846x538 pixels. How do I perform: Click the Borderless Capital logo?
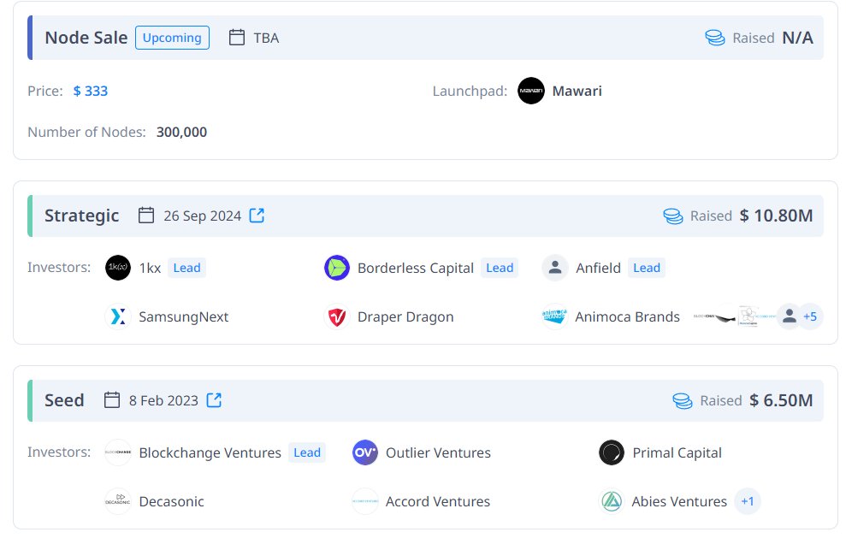pos(337,268)
